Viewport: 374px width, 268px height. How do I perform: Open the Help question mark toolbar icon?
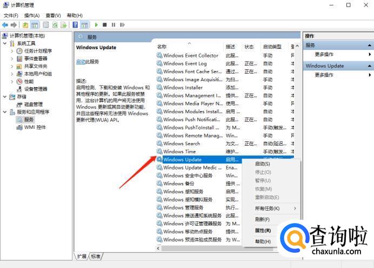[x=75, y=25]
